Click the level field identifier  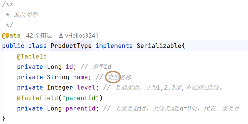tap(86, 88)
